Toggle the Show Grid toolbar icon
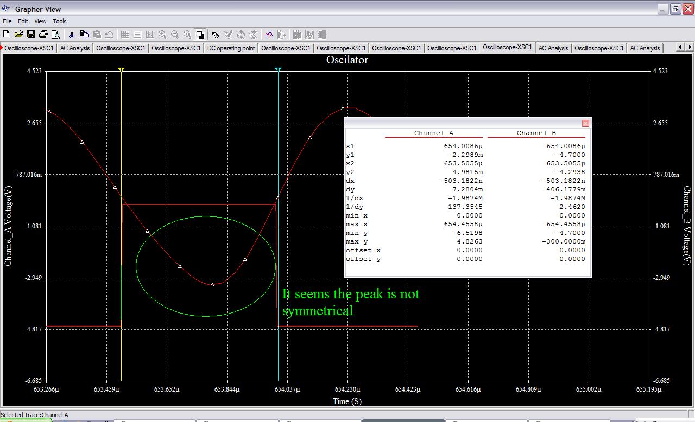The height and width of the screenshot is (422, 695). pyautogui.click(x=125, y=34)
